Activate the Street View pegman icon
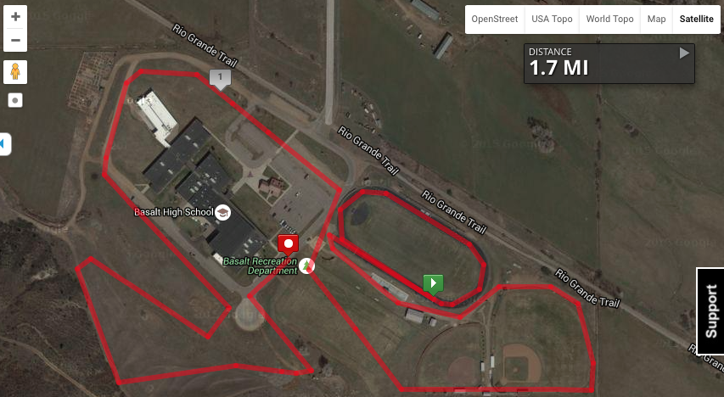This screenshot has width=724, height=397. pos(15,72)
